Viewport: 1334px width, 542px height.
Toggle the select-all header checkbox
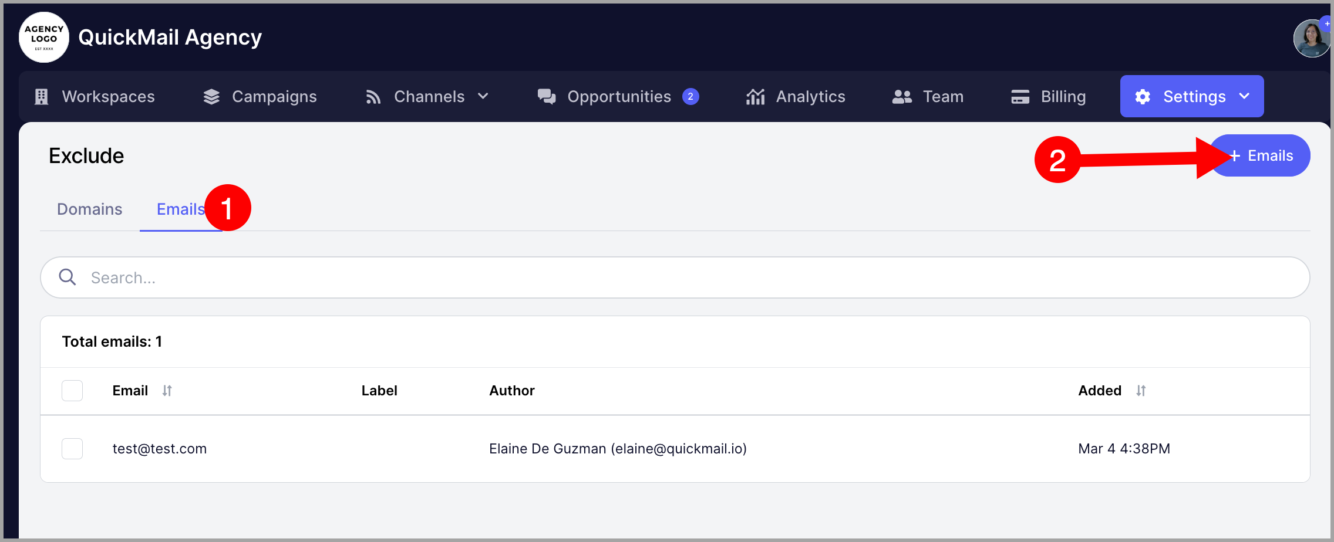tap(72, 391)
